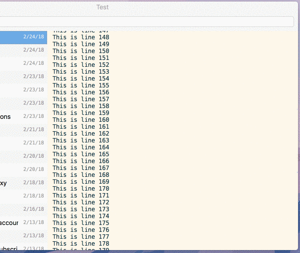Open the note dated 2/16/18
Viewport: 300px width, 253px height.
[x=24, y=209]
